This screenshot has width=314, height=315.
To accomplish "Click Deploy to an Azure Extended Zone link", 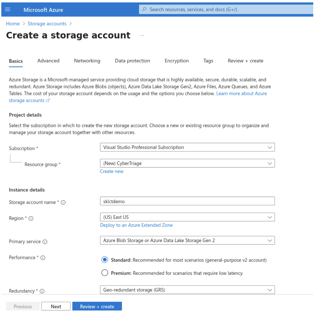I will pos(136,225).
